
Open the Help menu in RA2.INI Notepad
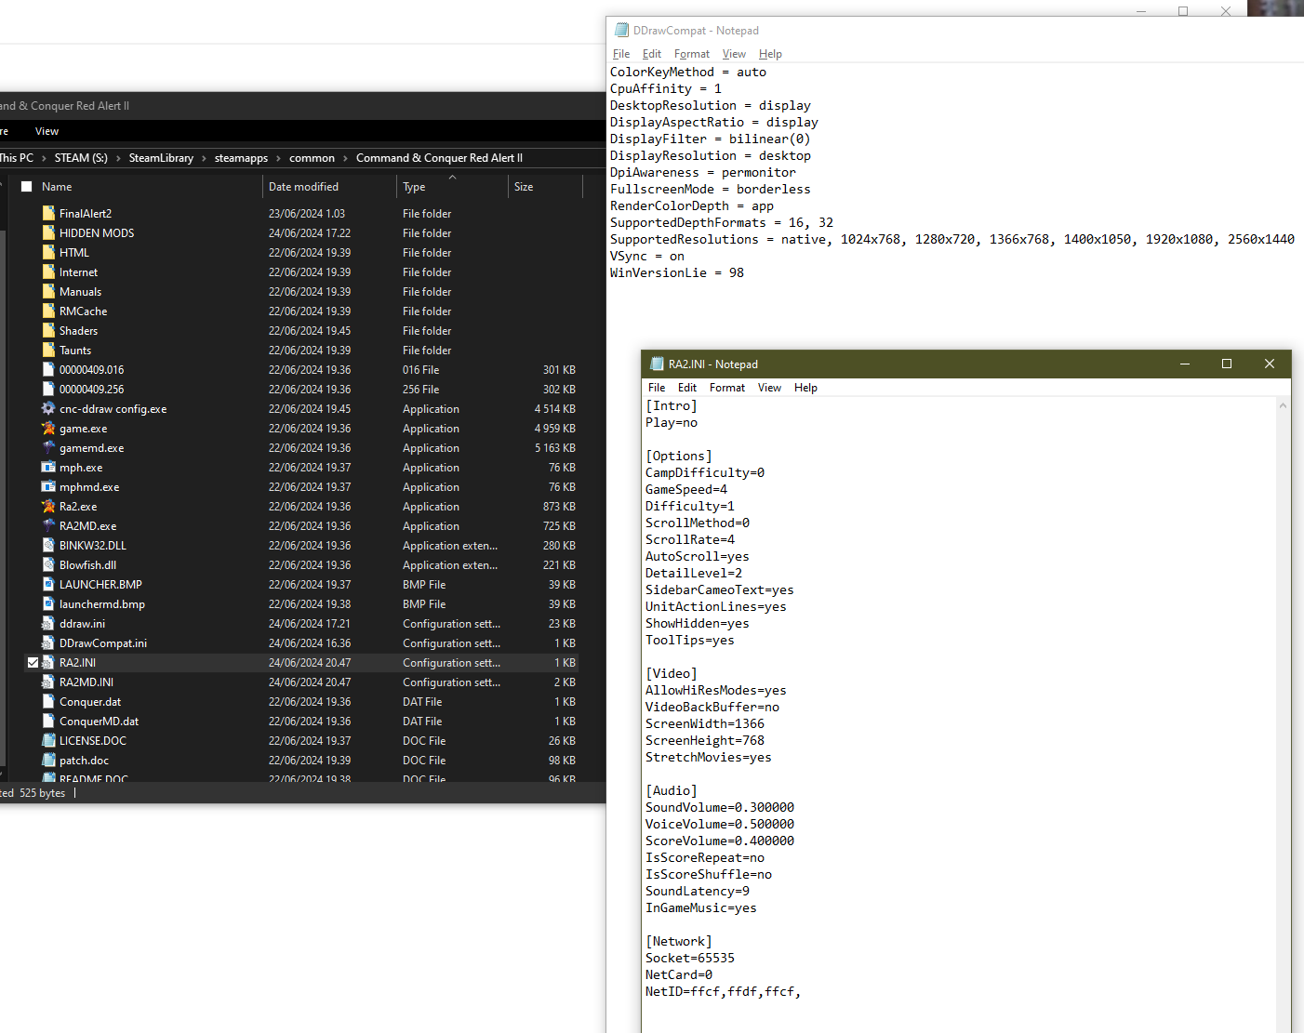click(805, 388)
